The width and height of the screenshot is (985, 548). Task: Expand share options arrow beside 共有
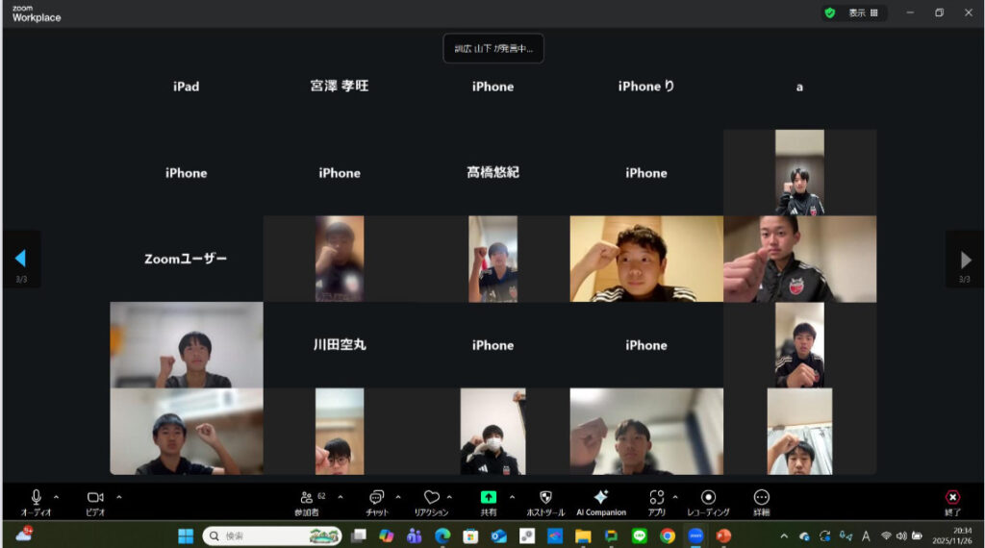pos(512,497)
